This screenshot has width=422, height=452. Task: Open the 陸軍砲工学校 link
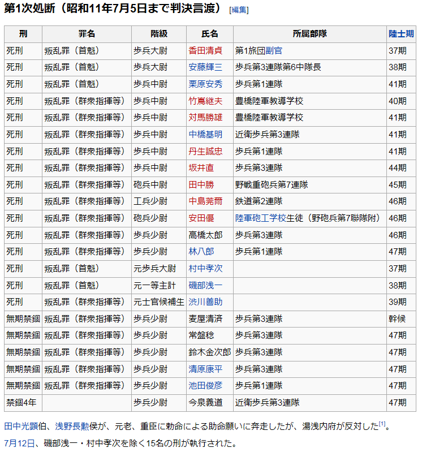click(x=261, y=218)
